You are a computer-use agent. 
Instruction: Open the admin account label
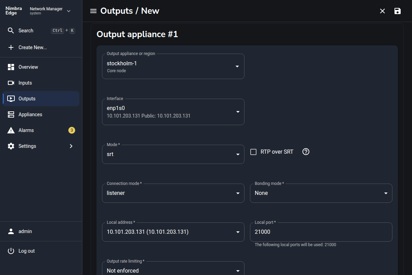25,231
